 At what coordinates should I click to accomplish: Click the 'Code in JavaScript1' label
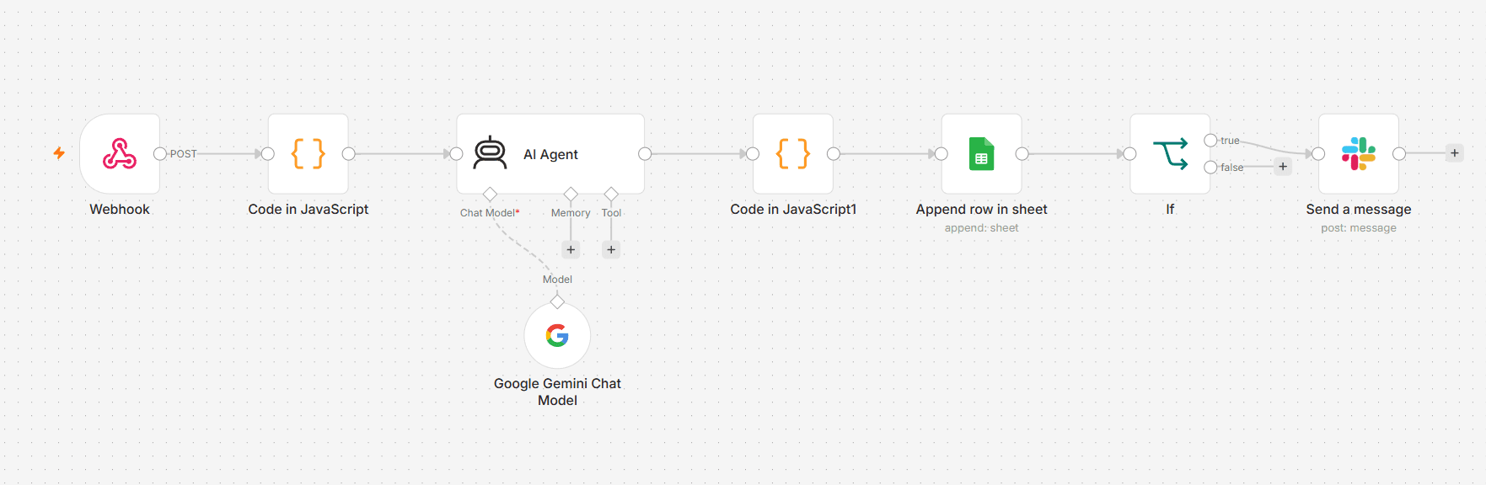click(x=793, y=210)
